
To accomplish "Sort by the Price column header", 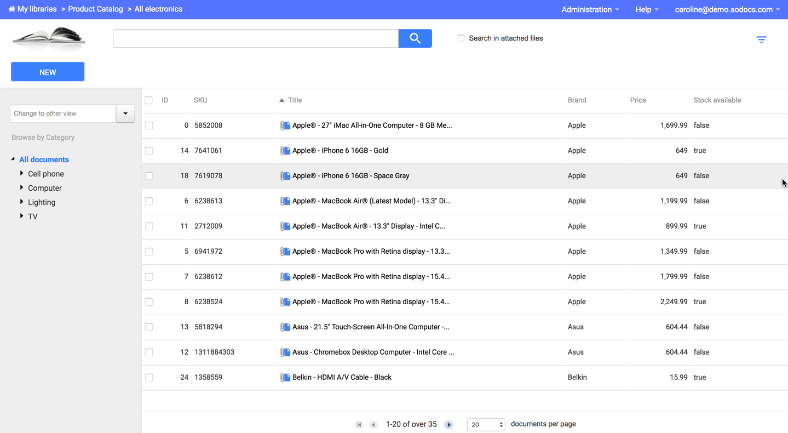I will click(638, 100).
